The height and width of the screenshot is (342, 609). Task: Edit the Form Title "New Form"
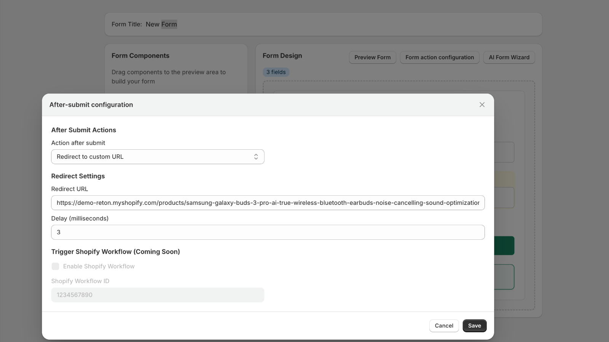161,24
